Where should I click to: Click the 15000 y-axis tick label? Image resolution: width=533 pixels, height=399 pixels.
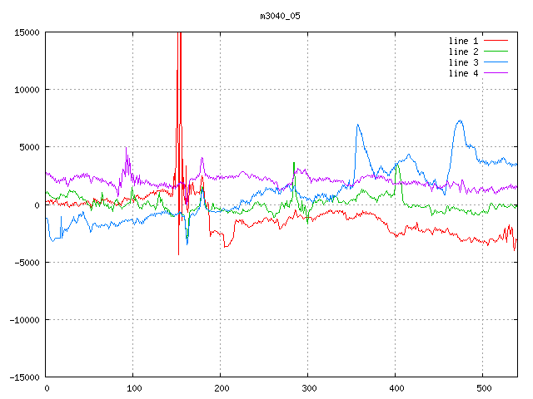pos(27,32)
